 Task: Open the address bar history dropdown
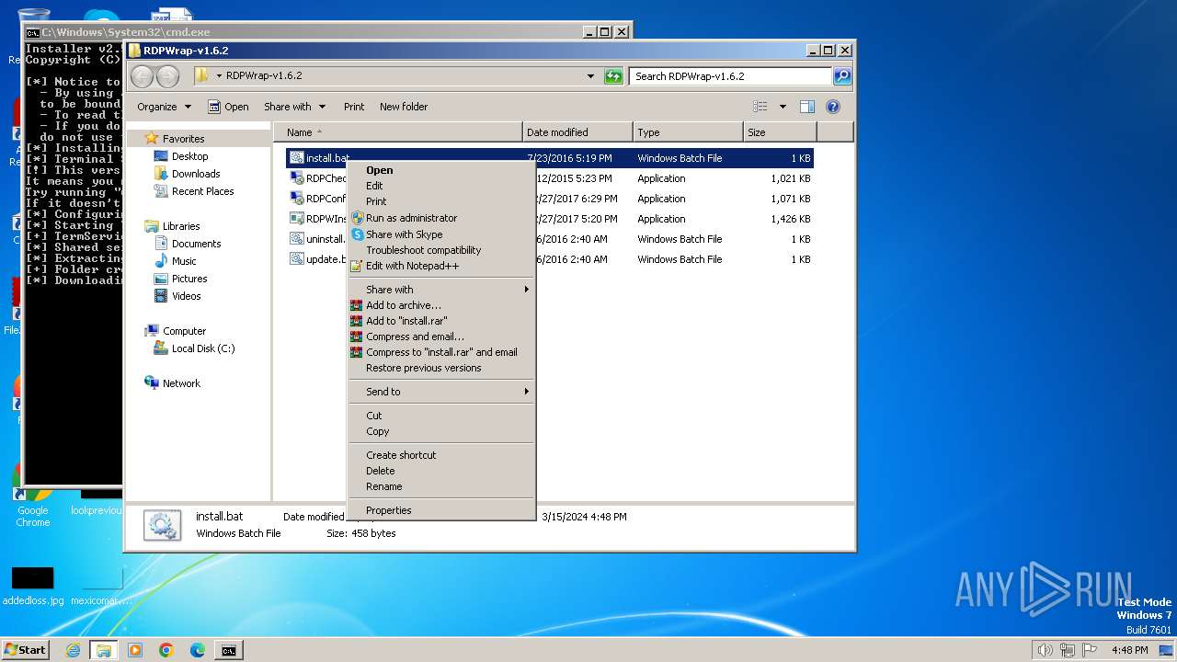(x=590, y=76)
